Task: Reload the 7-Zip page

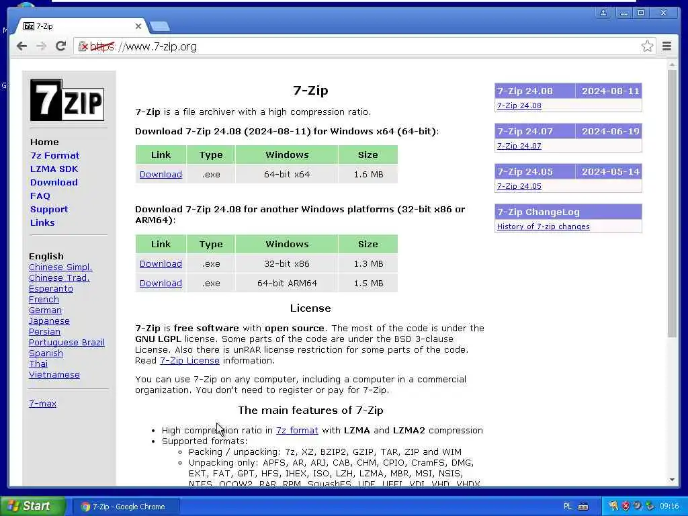Action: point(61,46)
